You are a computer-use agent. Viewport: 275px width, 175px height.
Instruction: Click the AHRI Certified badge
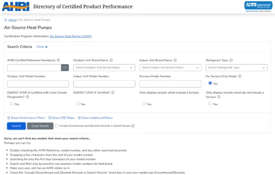coord(258,7)
